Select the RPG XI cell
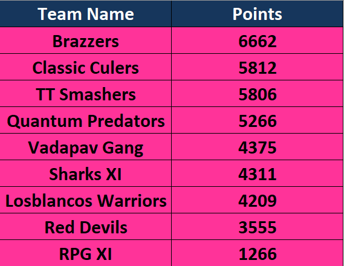Screen dimensions: 344x266 (x=86, y=253)
